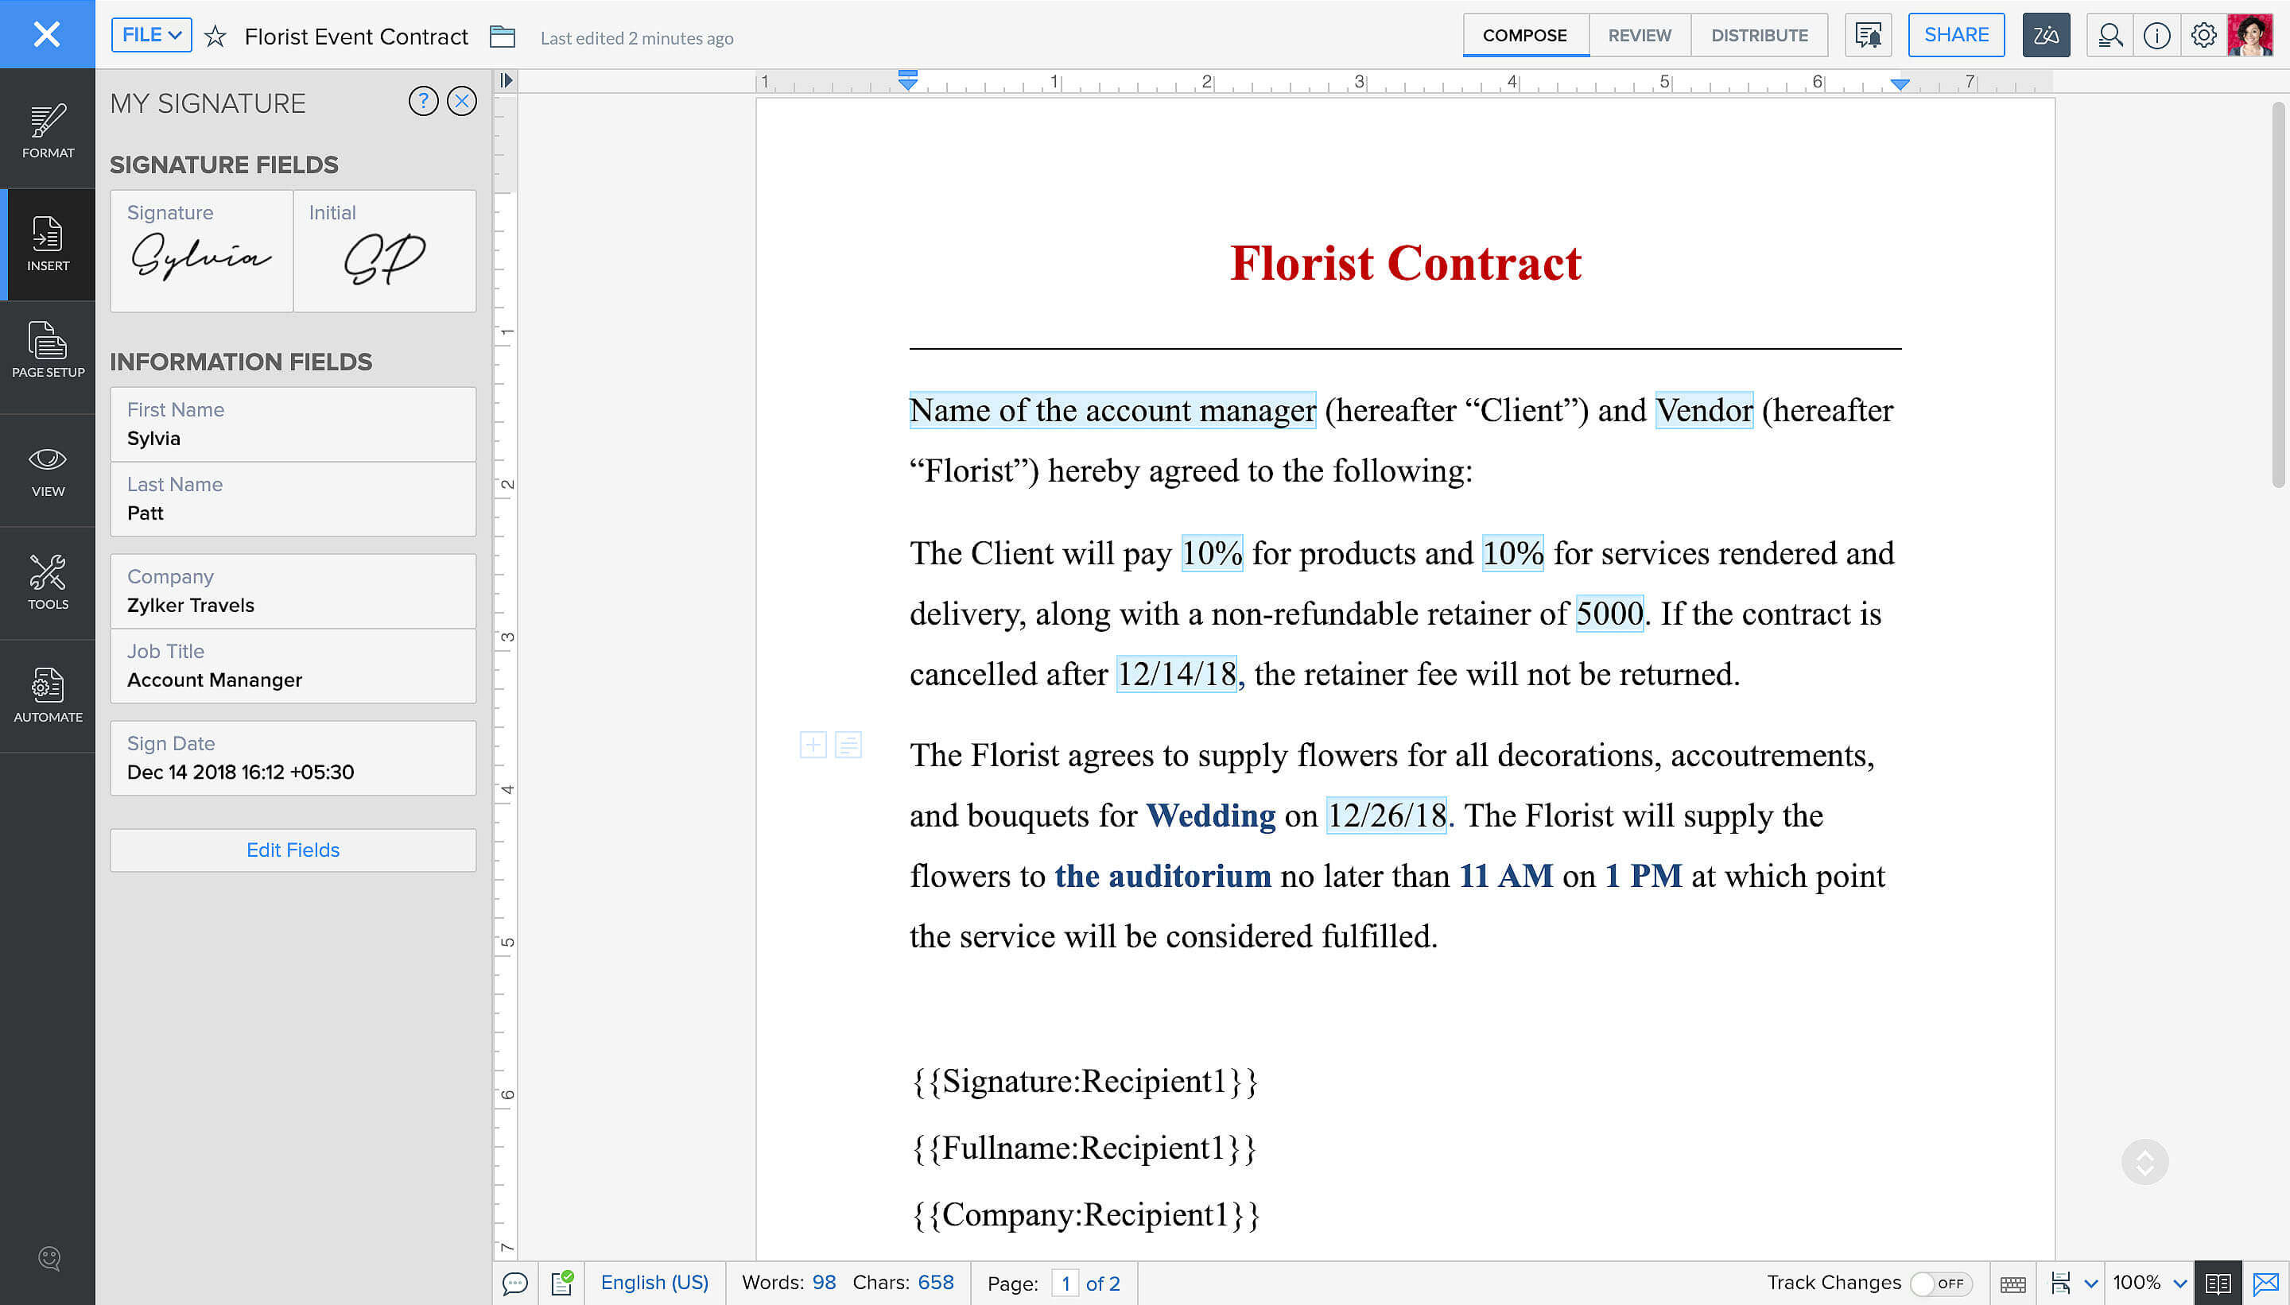Click the Help icon in sidebar

(47, 1257)
